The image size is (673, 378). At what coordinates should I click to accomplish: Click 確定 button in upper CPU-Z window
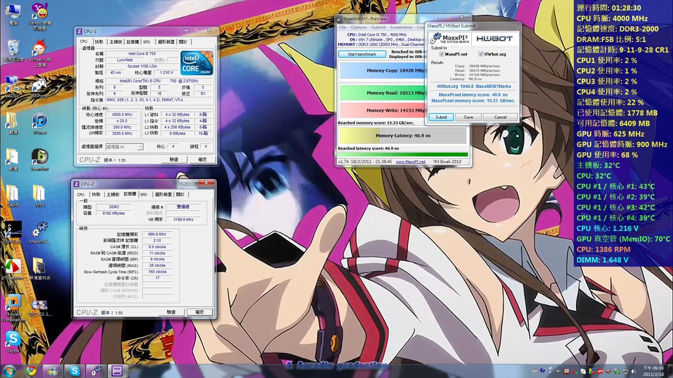[x=202, y=160]
